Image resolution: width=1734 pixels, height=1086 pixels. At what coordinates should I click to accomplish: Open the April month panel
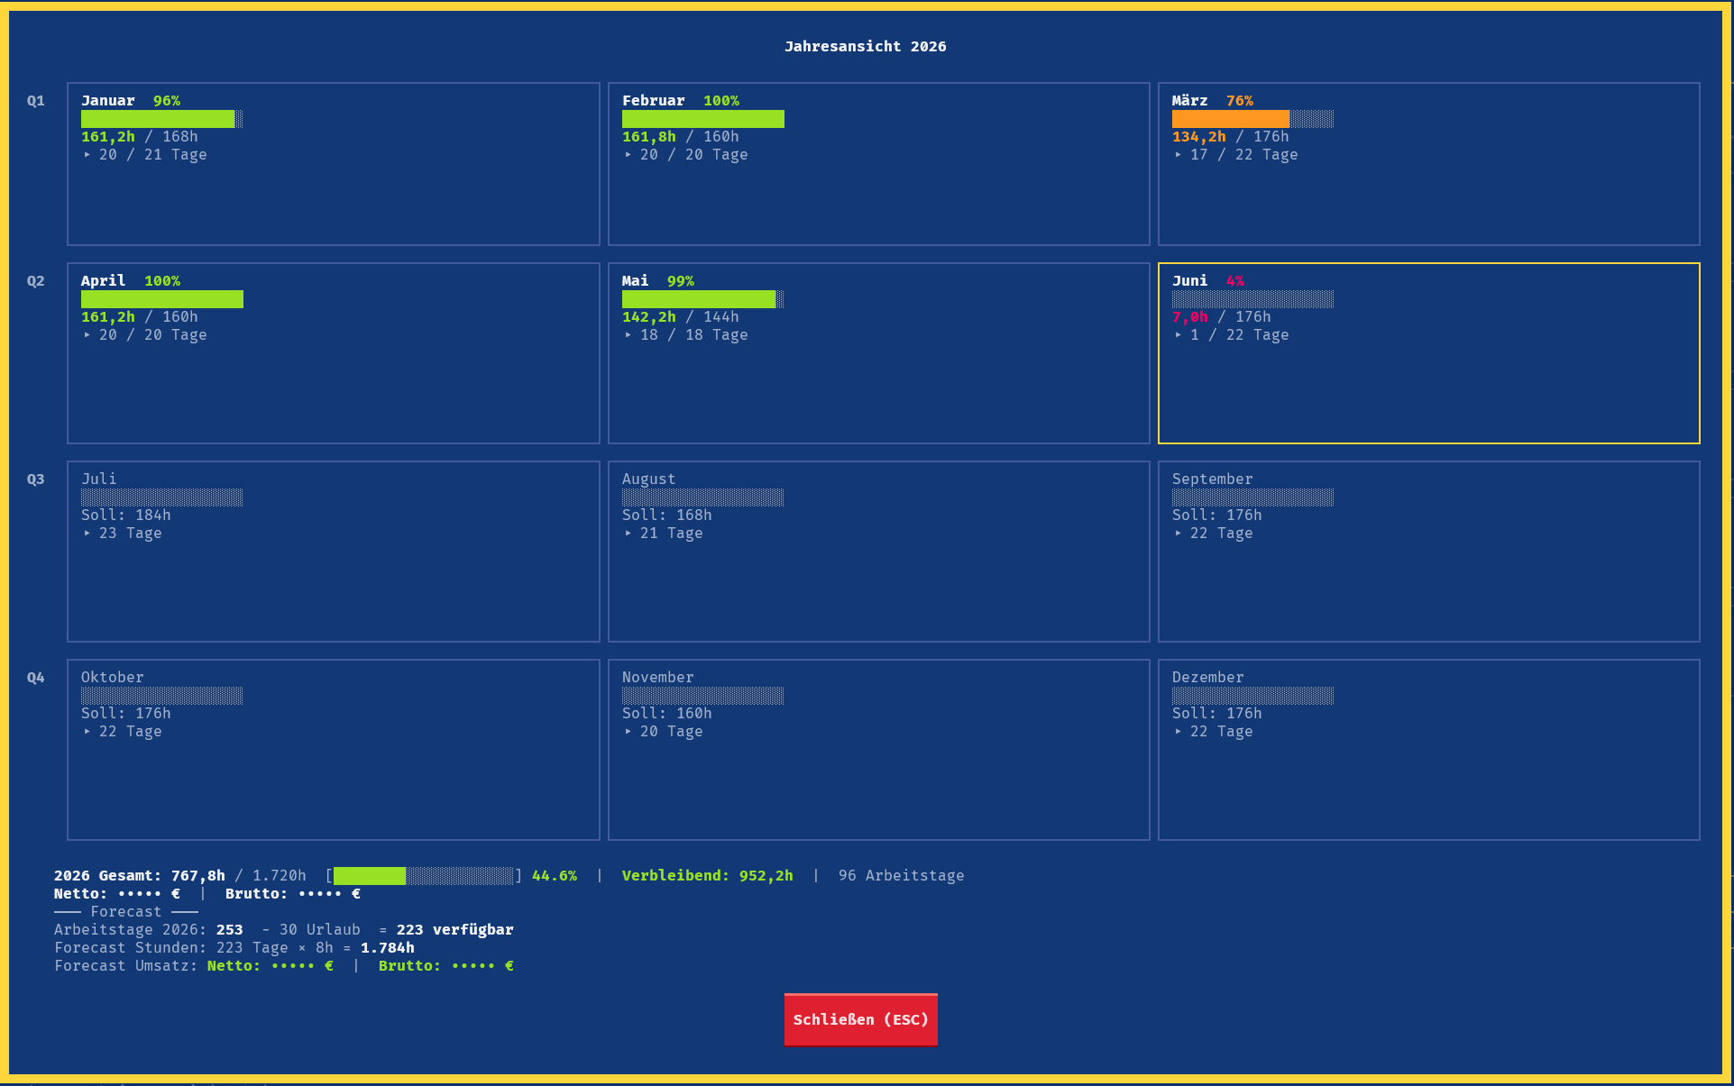[334, 353]
